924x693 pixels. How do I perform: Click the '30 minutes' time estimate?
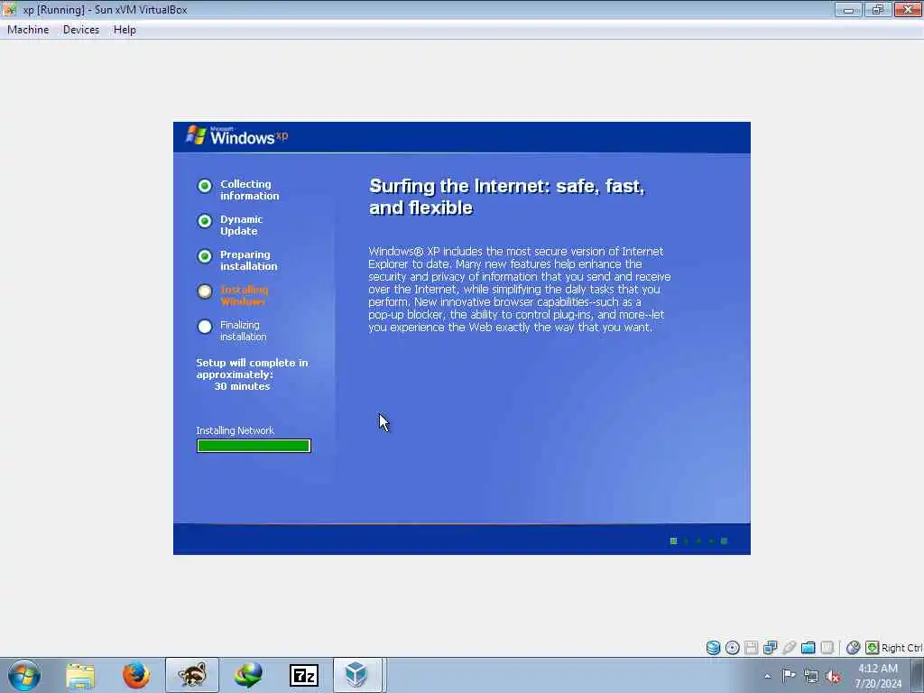pos(242,386)
